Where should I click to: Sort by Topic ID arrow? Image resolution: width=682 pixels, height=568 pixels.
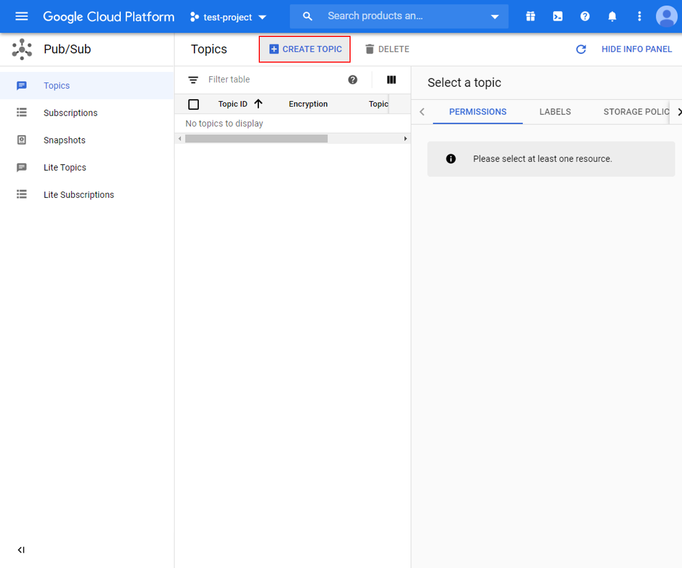pyautogui.click(x=258, y=104)
